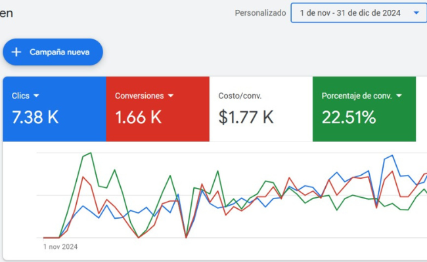427x262 pixels.
Task: Select the blue Clics metric label
Action: click(x=20, y=96)
